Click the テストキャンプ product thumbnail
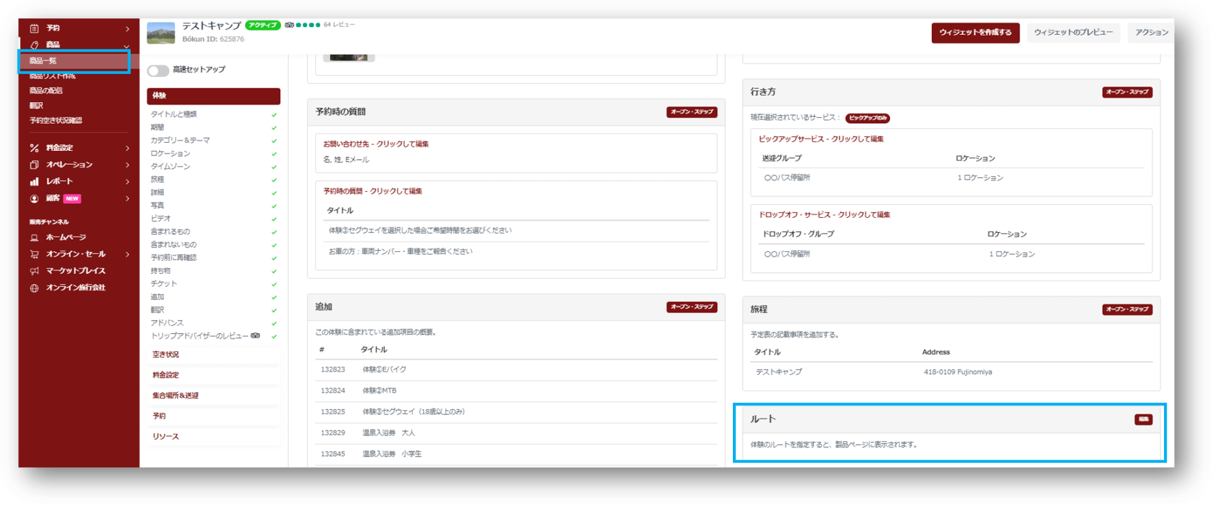Image resolution: width=1212 pixels, height=505 pixels. click(x=160, y=33)
